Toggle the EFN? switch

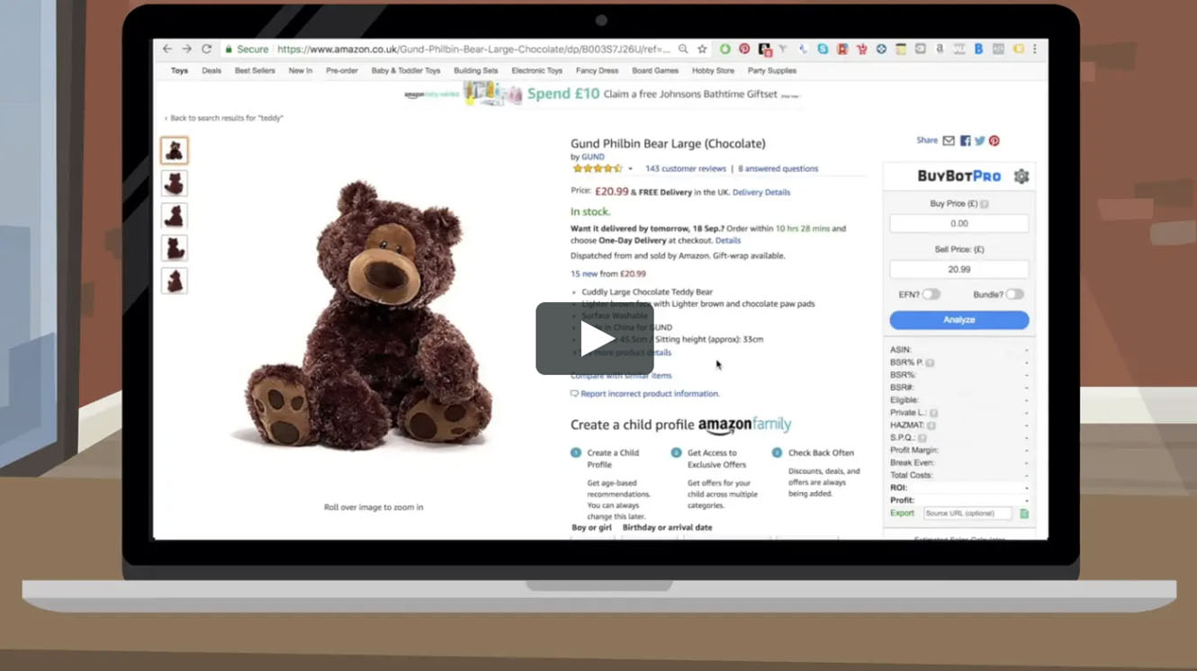(931, 294)
